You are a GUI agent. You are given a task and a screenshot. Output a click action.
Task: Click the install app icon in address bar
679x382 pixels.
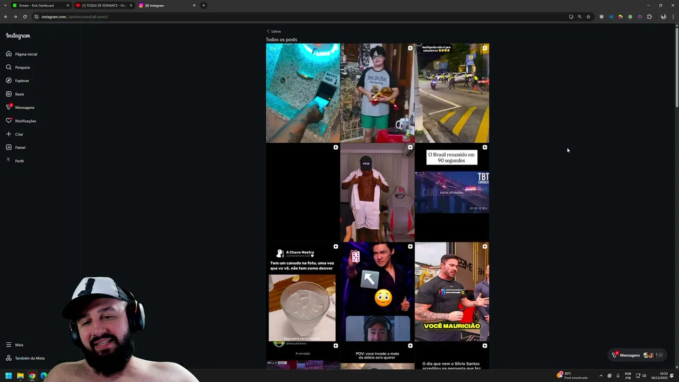(571, 16)
